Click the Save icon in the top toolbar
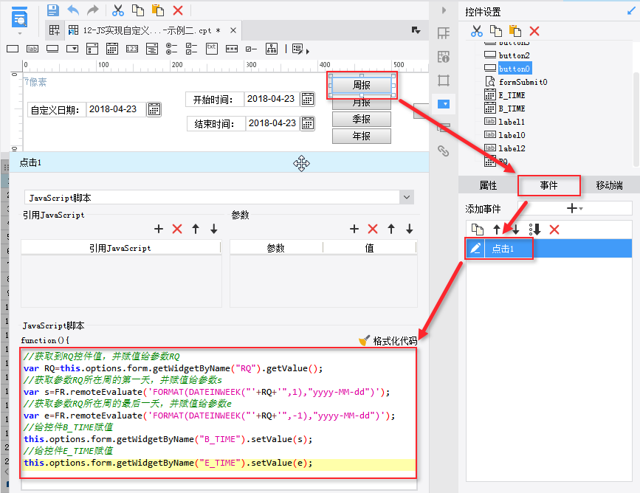The height and width of the screenshot is (493, 640). (x=52, y=10)
